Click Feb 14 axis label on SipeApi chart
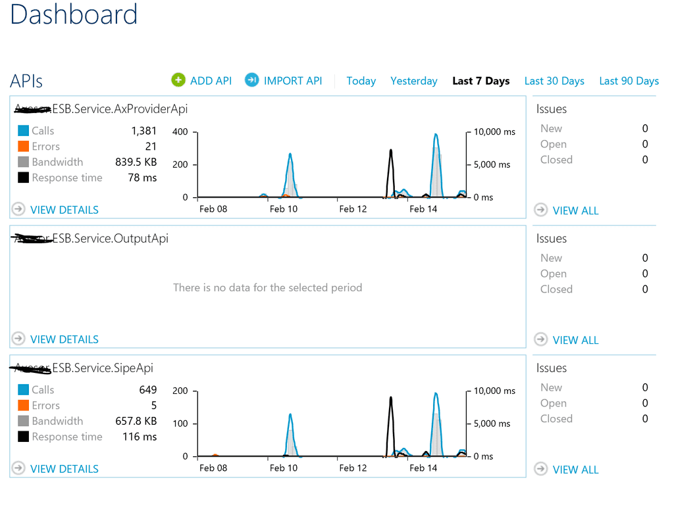674x505 pixels. coord(423,468)
